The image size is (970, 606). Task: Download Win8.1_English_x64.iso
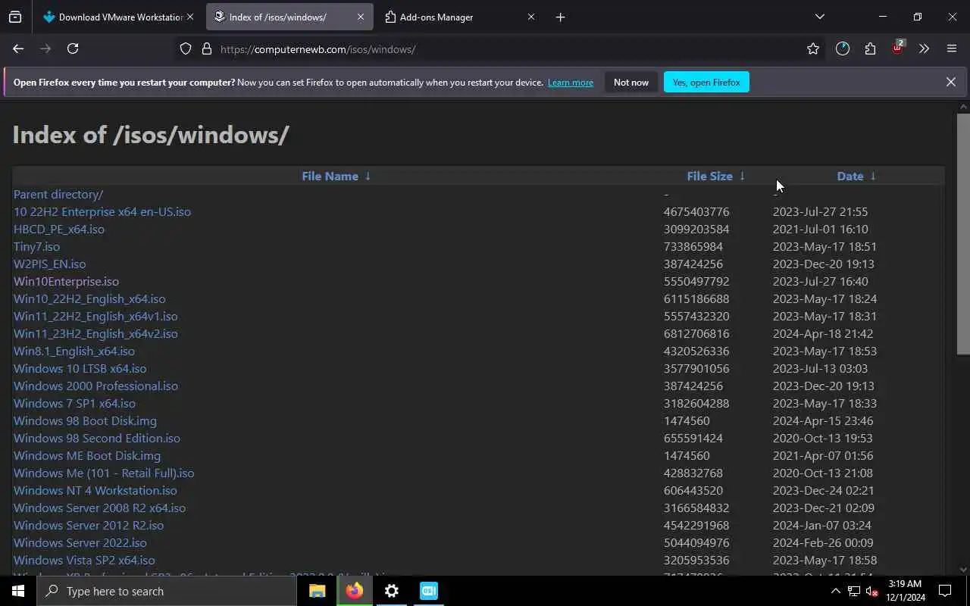click(x=74, y=351)
